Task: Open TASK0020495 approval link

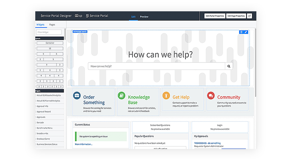Action: (207, 143)
